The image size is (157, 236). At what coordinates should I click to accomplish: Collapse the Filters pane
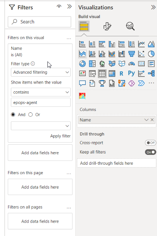(x=70, y=6)
